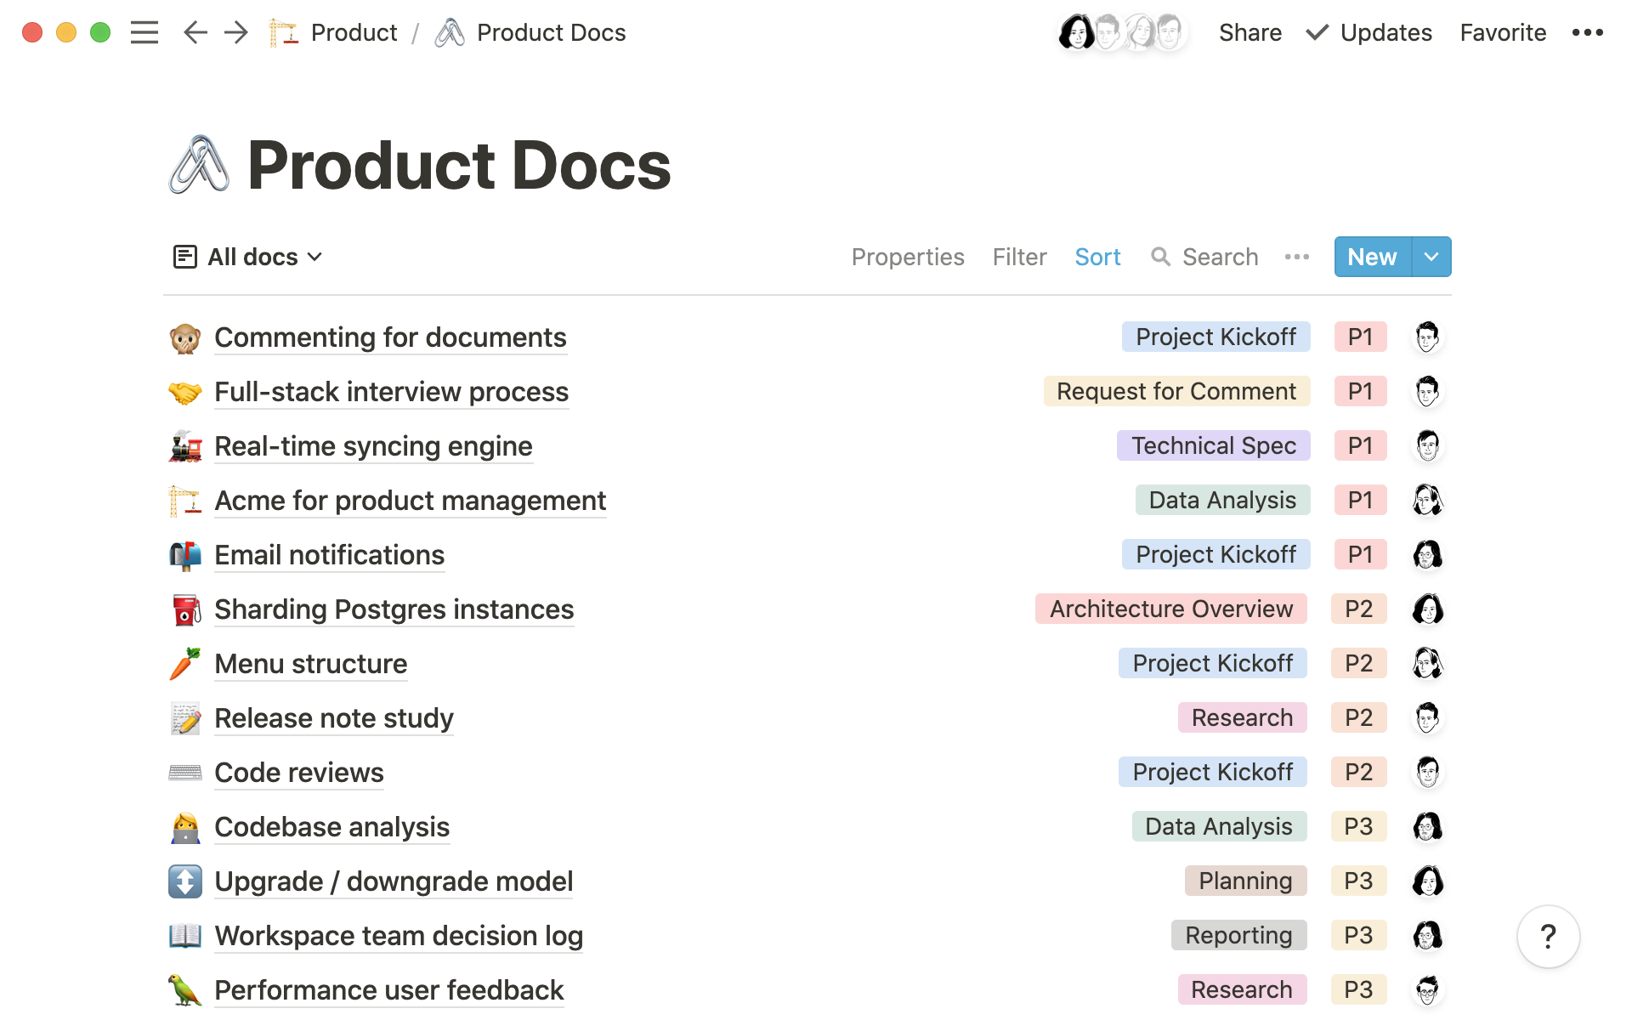Click the Architecture Overview red tag
1632x1020 pixels.
pos(1170,609)
